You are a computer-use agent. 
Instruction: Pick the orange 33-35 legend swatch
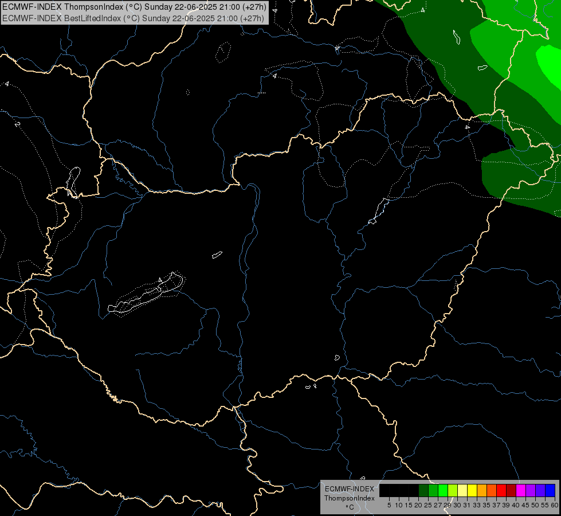click(482, 490)
